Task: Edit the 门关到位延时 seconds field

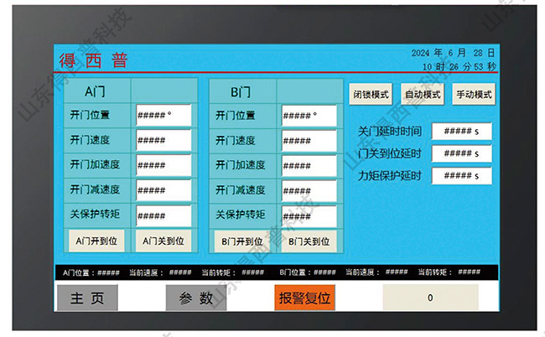Action: point(461,154)
